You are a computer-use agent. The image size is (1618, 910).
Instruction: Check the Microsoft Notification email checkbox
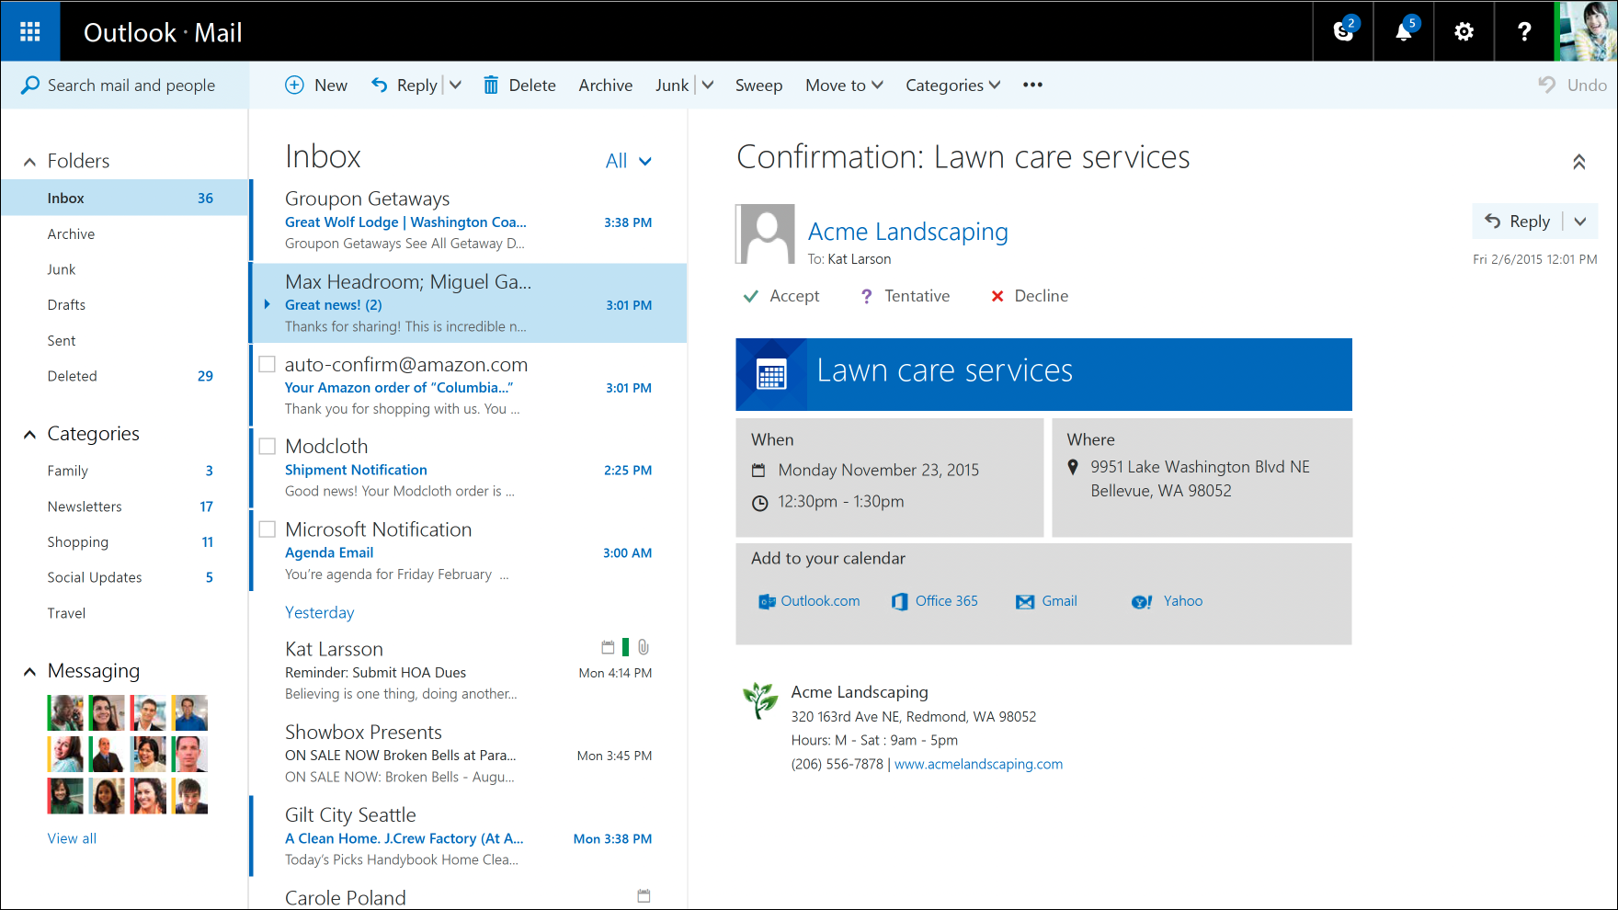[268, 529]
